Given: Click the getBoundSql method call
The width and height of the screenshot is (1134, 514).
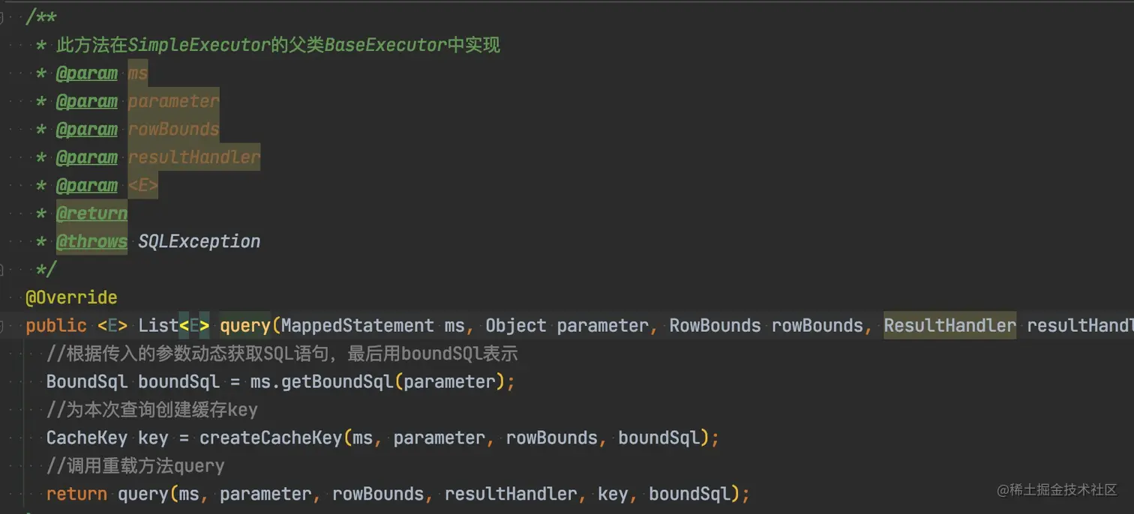Looking at the screenshot, I should pos(337,382).
